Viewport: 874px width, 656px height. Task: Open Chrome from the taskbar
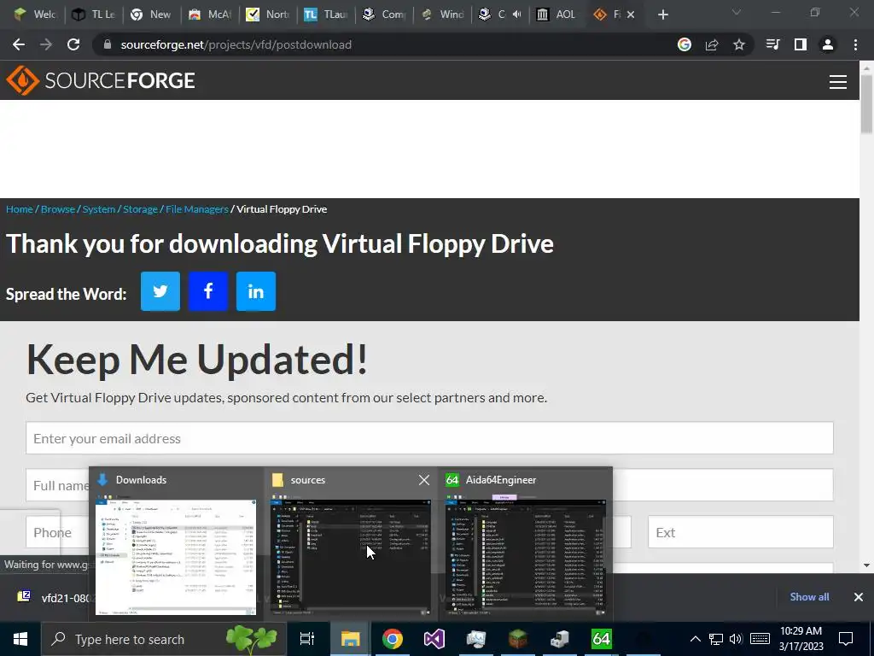pos(393,639)
